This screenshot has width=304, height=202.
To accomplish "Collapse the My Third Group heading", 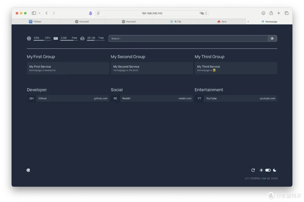I will (209, 57).
